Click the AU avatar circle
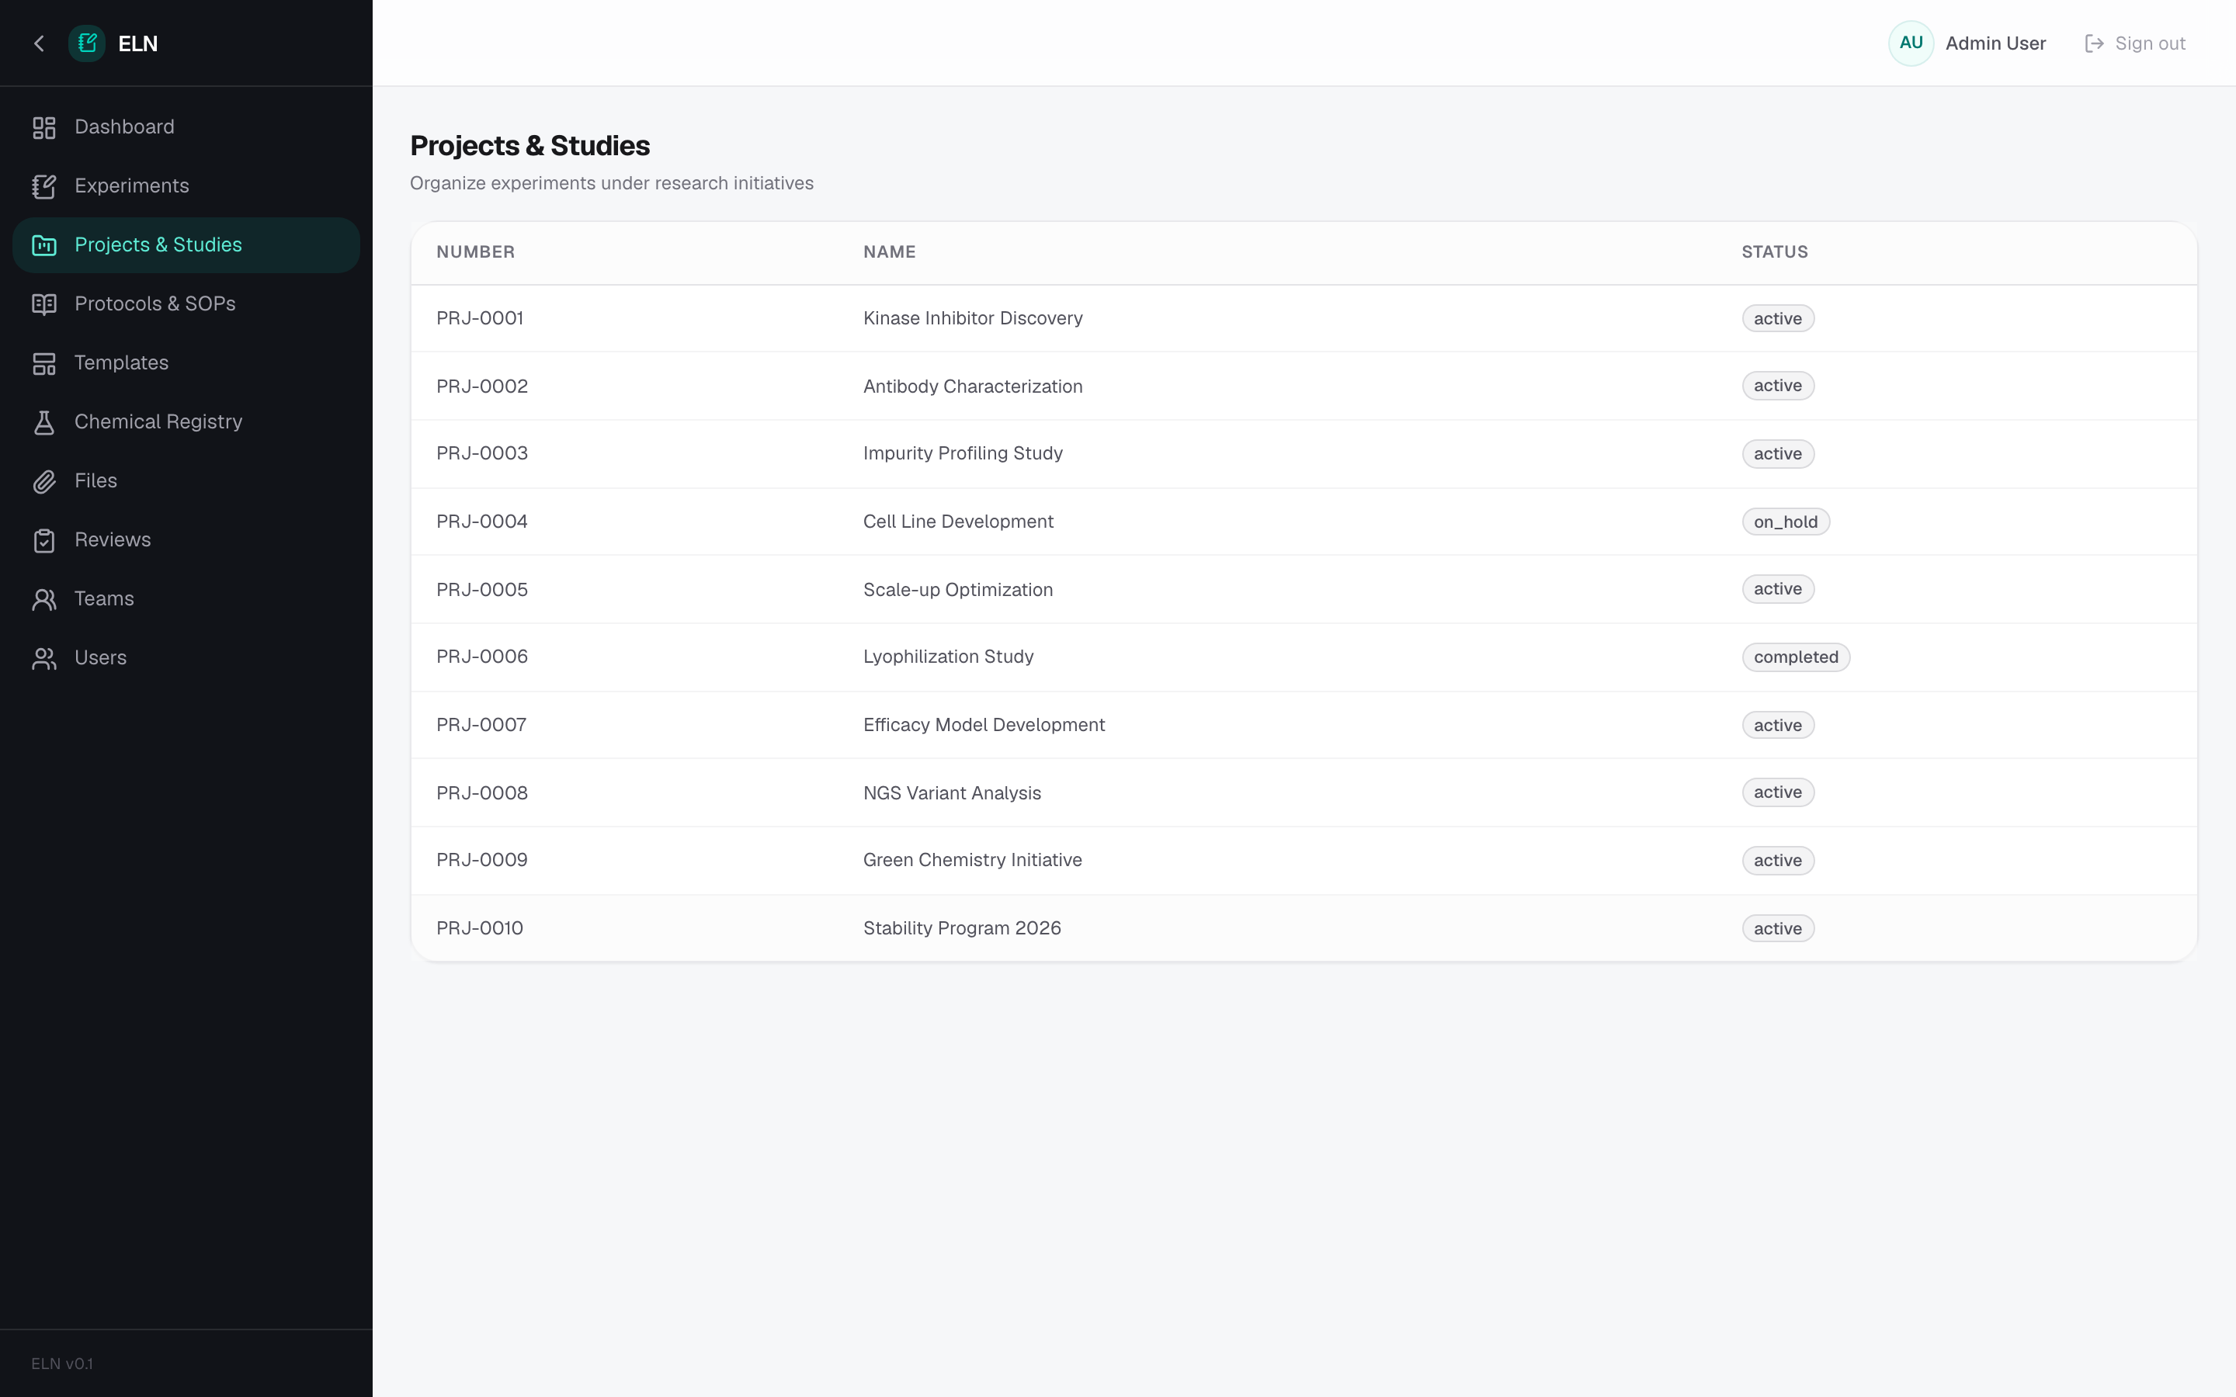Image resolution: width=2236 pixels, height=1397 pixels. 1911,43
